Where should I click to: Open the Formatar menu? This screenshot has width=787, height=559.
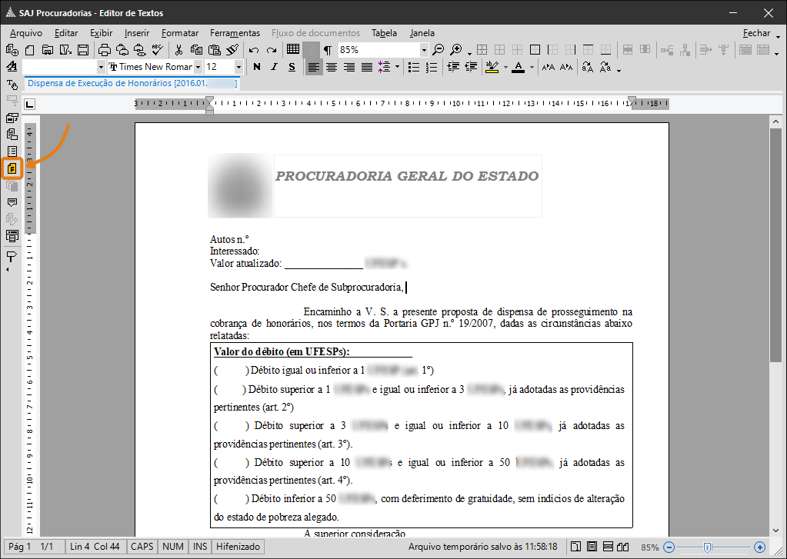coord(180,33)
